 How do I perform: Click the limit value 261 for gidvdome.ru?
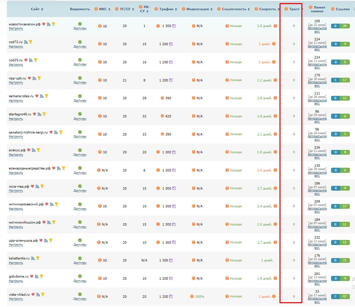(x=317, y=274)
